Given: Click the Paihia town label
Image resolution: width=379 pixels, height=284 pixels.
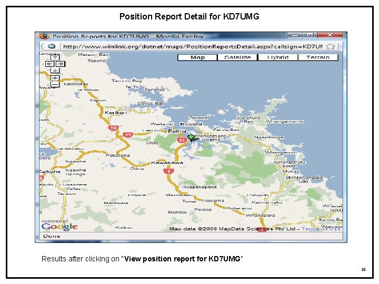Looking at the screenshot, I should pos(177,131).
